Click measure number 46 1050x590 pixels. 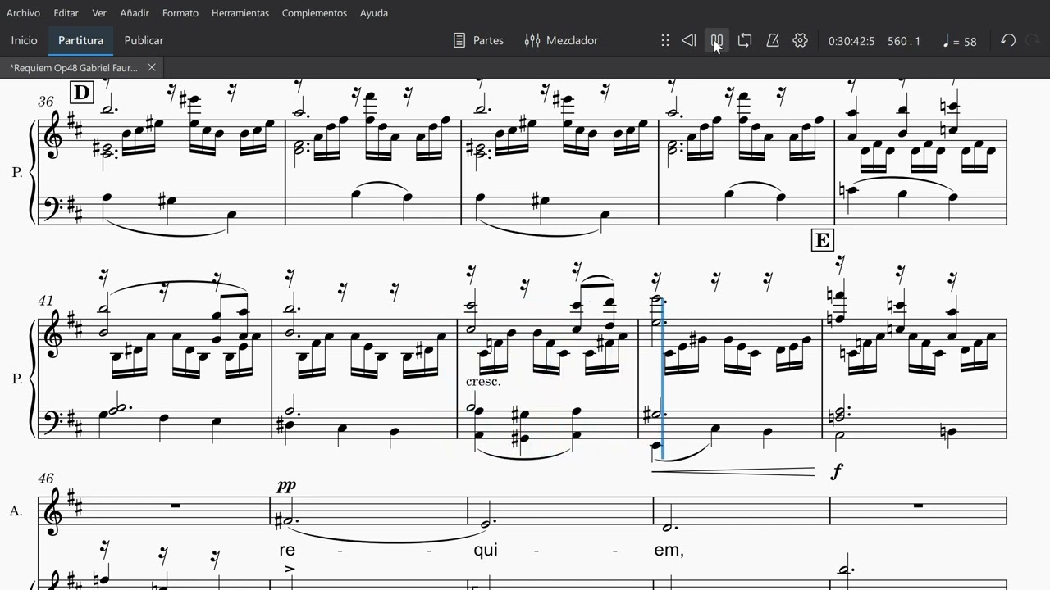tap(46, 477)
